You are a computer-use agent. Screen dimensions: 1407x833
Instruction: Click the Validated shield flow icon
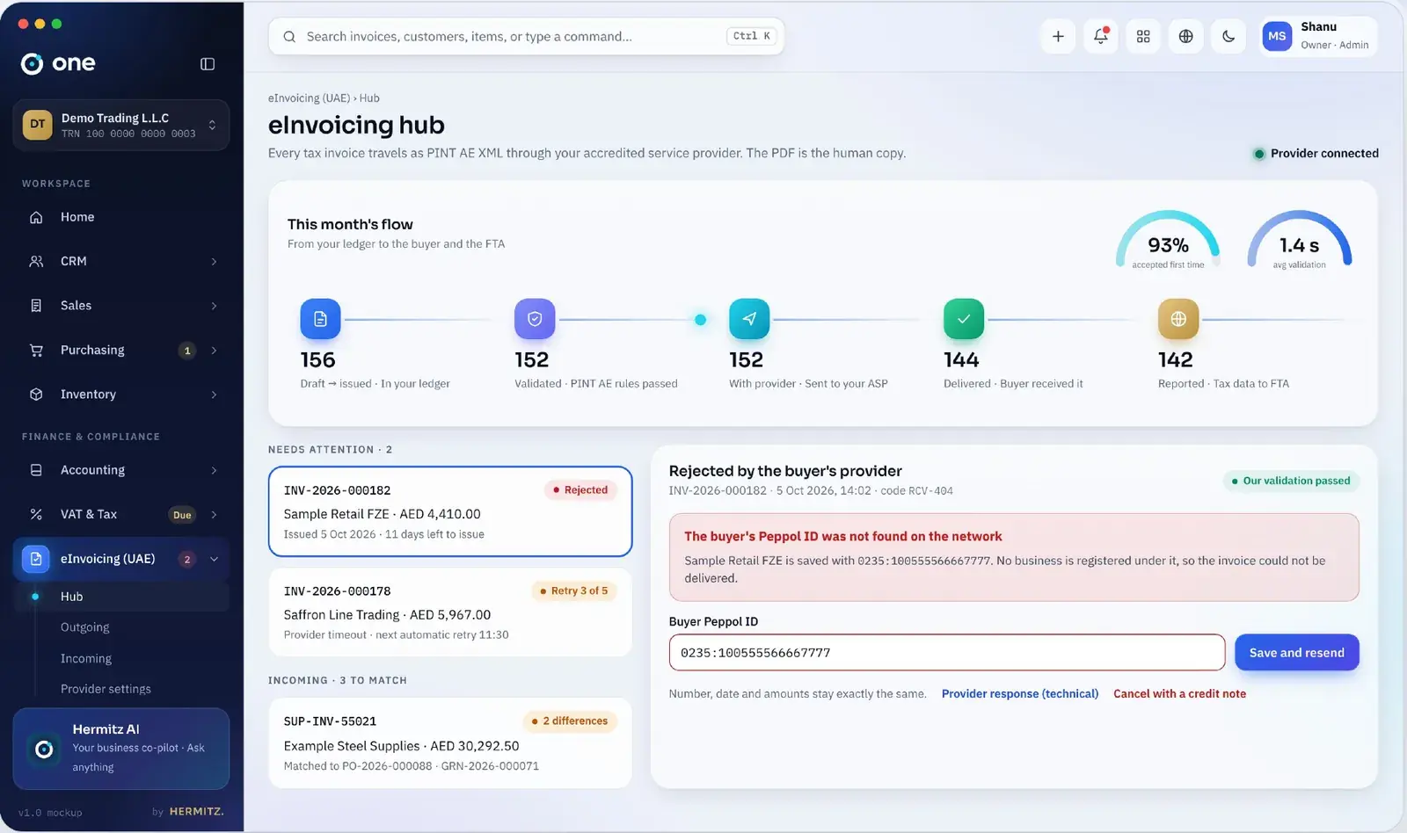pos(535,319)
